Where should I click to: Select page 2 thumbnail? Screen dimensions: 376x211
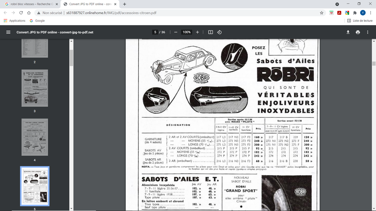point(35,48)
